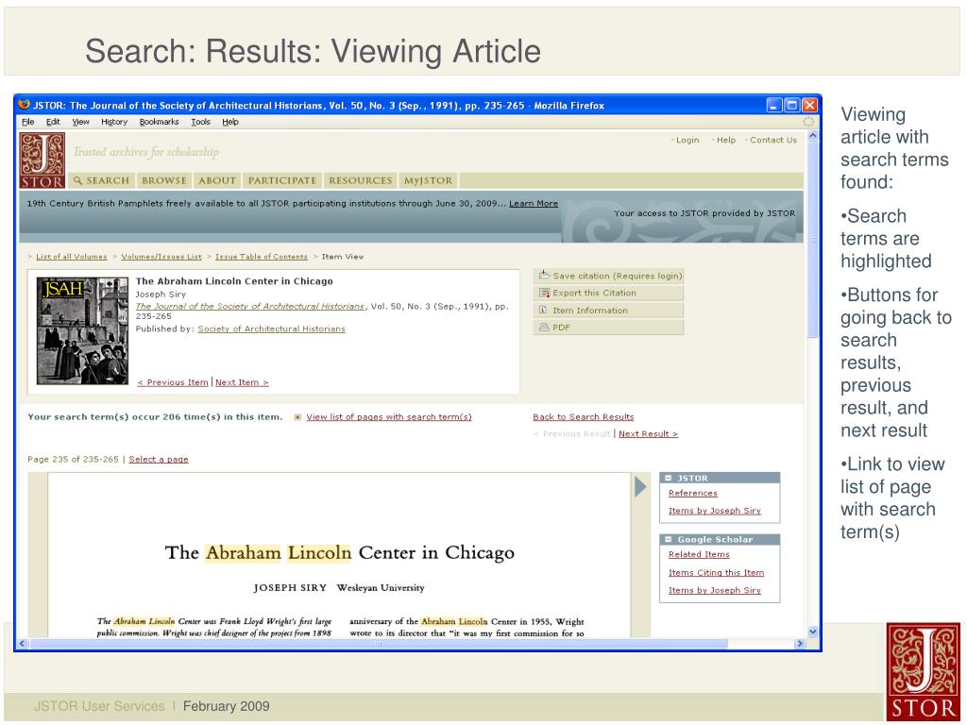The image size is (967, 725).
Task: Select the ABOUT navigation tab
Action: tap(217, 180)
